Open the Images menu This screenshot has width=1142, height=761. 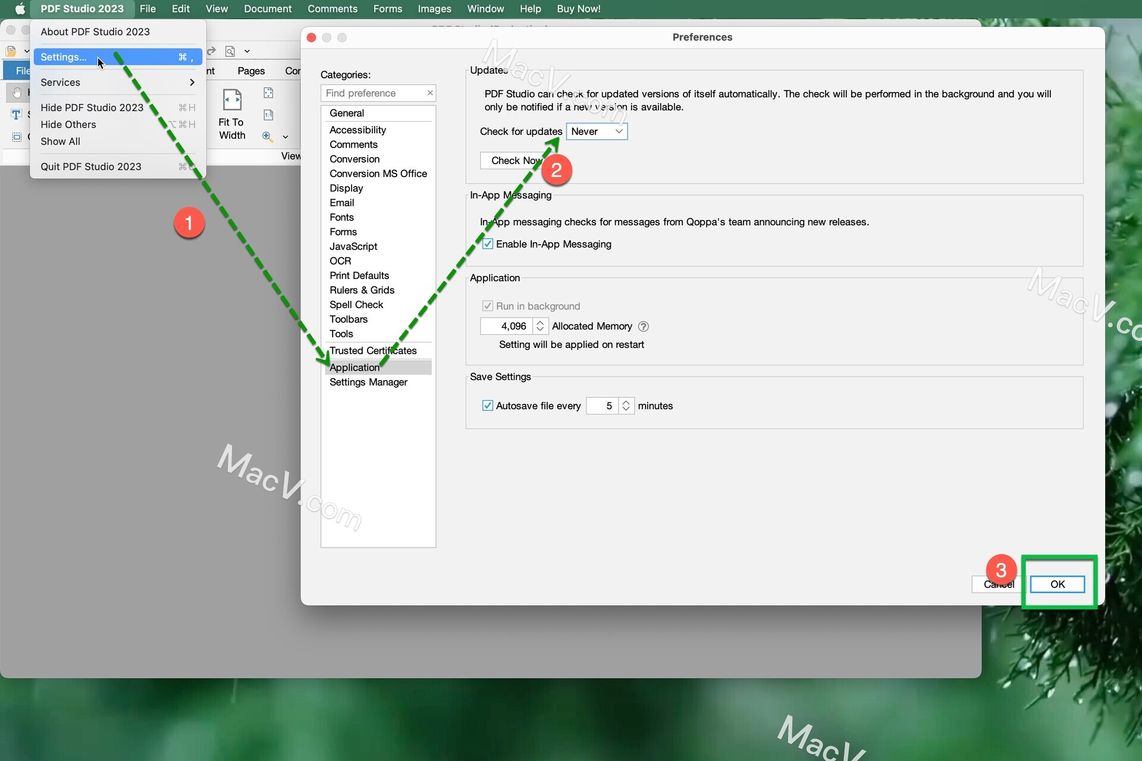[434, 9]
